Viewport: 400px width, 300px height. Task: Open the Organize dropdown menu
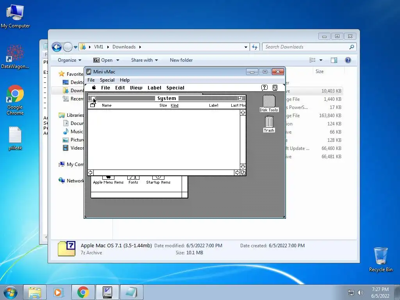(x=70, y=60)
